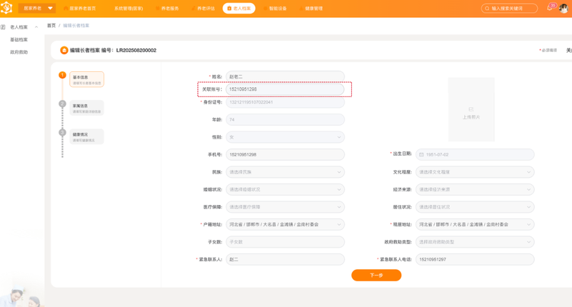Focus the 输入搜索关键词 search box

509,9
